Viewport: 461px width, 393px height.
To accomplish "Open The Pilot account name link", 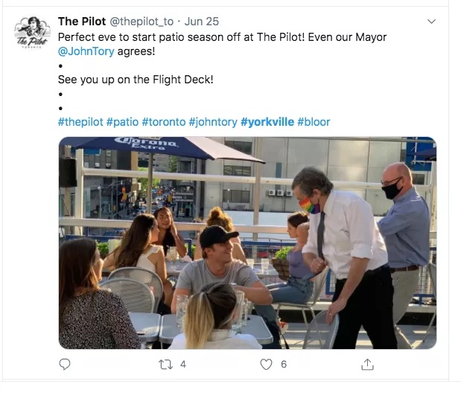I will [x=82, y=22].
